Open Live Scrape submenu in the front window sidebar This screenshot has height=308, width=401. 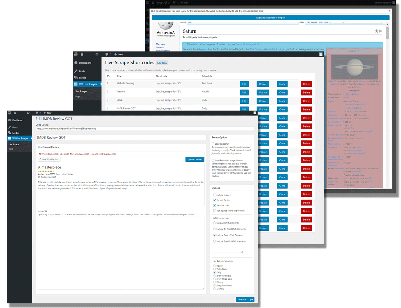tap(14, 144)
